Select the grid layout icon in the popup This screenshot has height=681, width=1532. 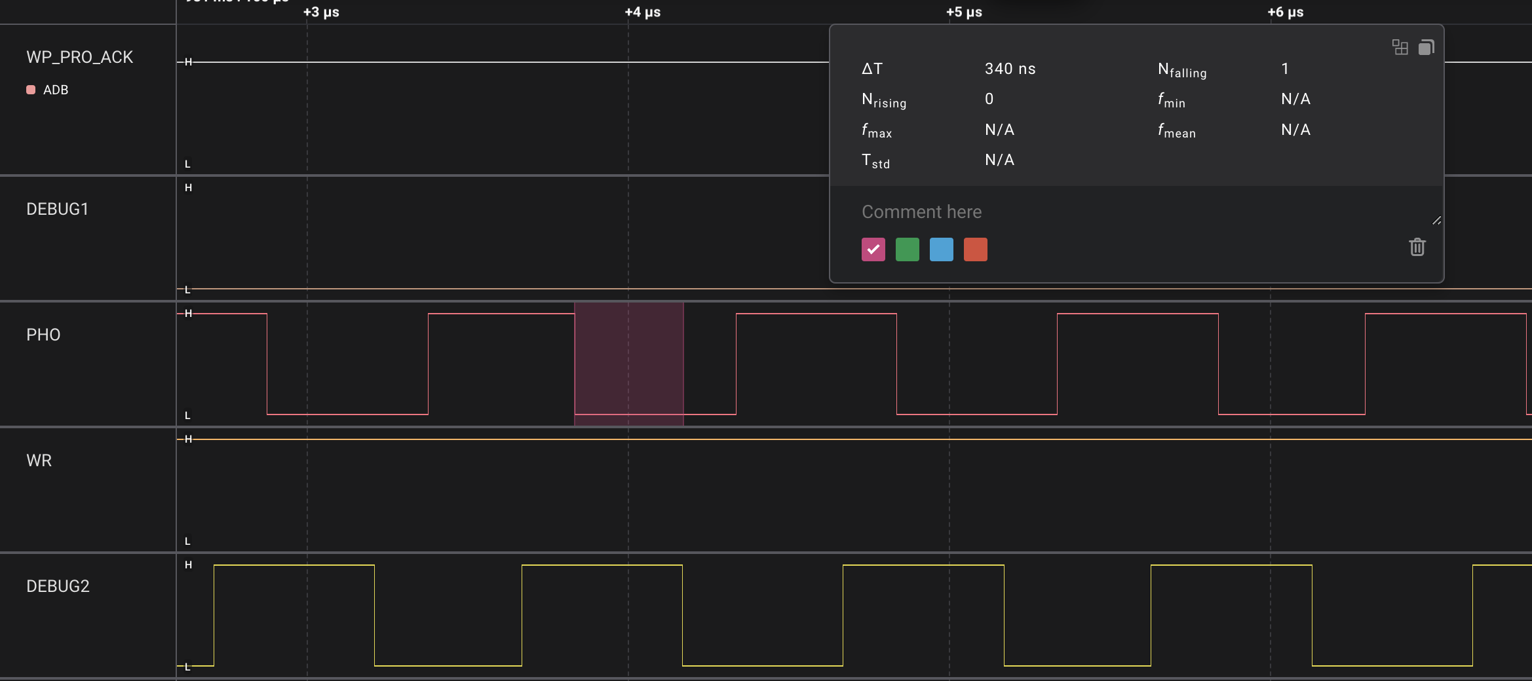(1400, 46)
